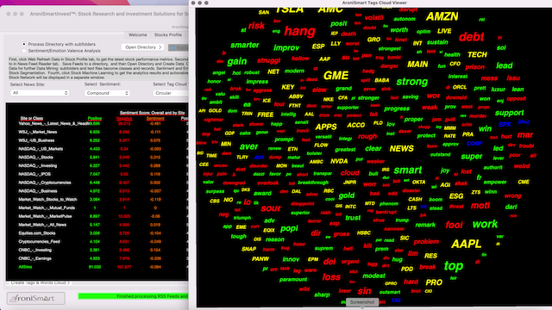Image resolution: width=552 pixels, height=310 pixels.
Task: Select the WSJ_-US_Business row
Action: (36, 140)
